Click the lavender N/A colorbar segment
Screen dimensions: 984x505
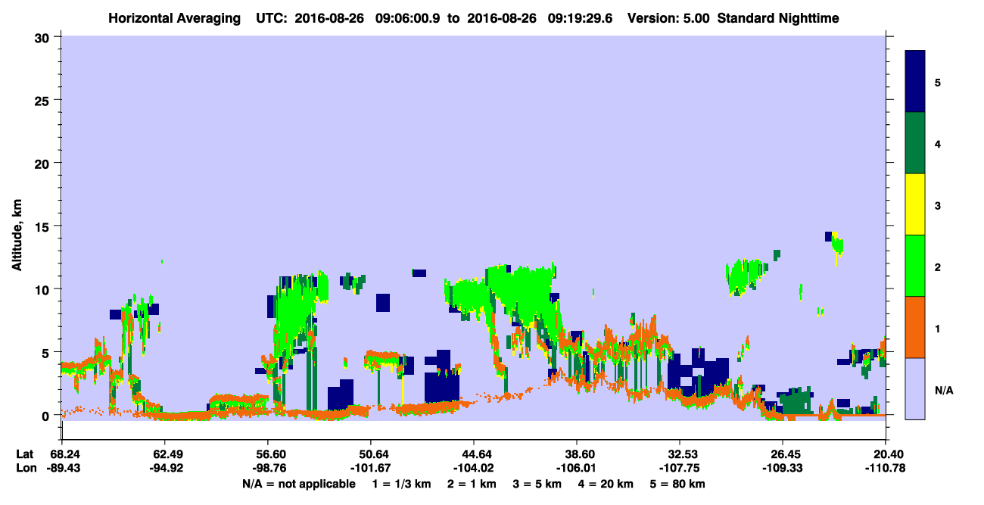[x=915, y=388]
